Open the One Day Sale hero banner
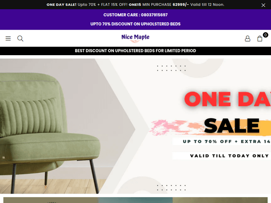271x203 pixels. pos(135,126)
